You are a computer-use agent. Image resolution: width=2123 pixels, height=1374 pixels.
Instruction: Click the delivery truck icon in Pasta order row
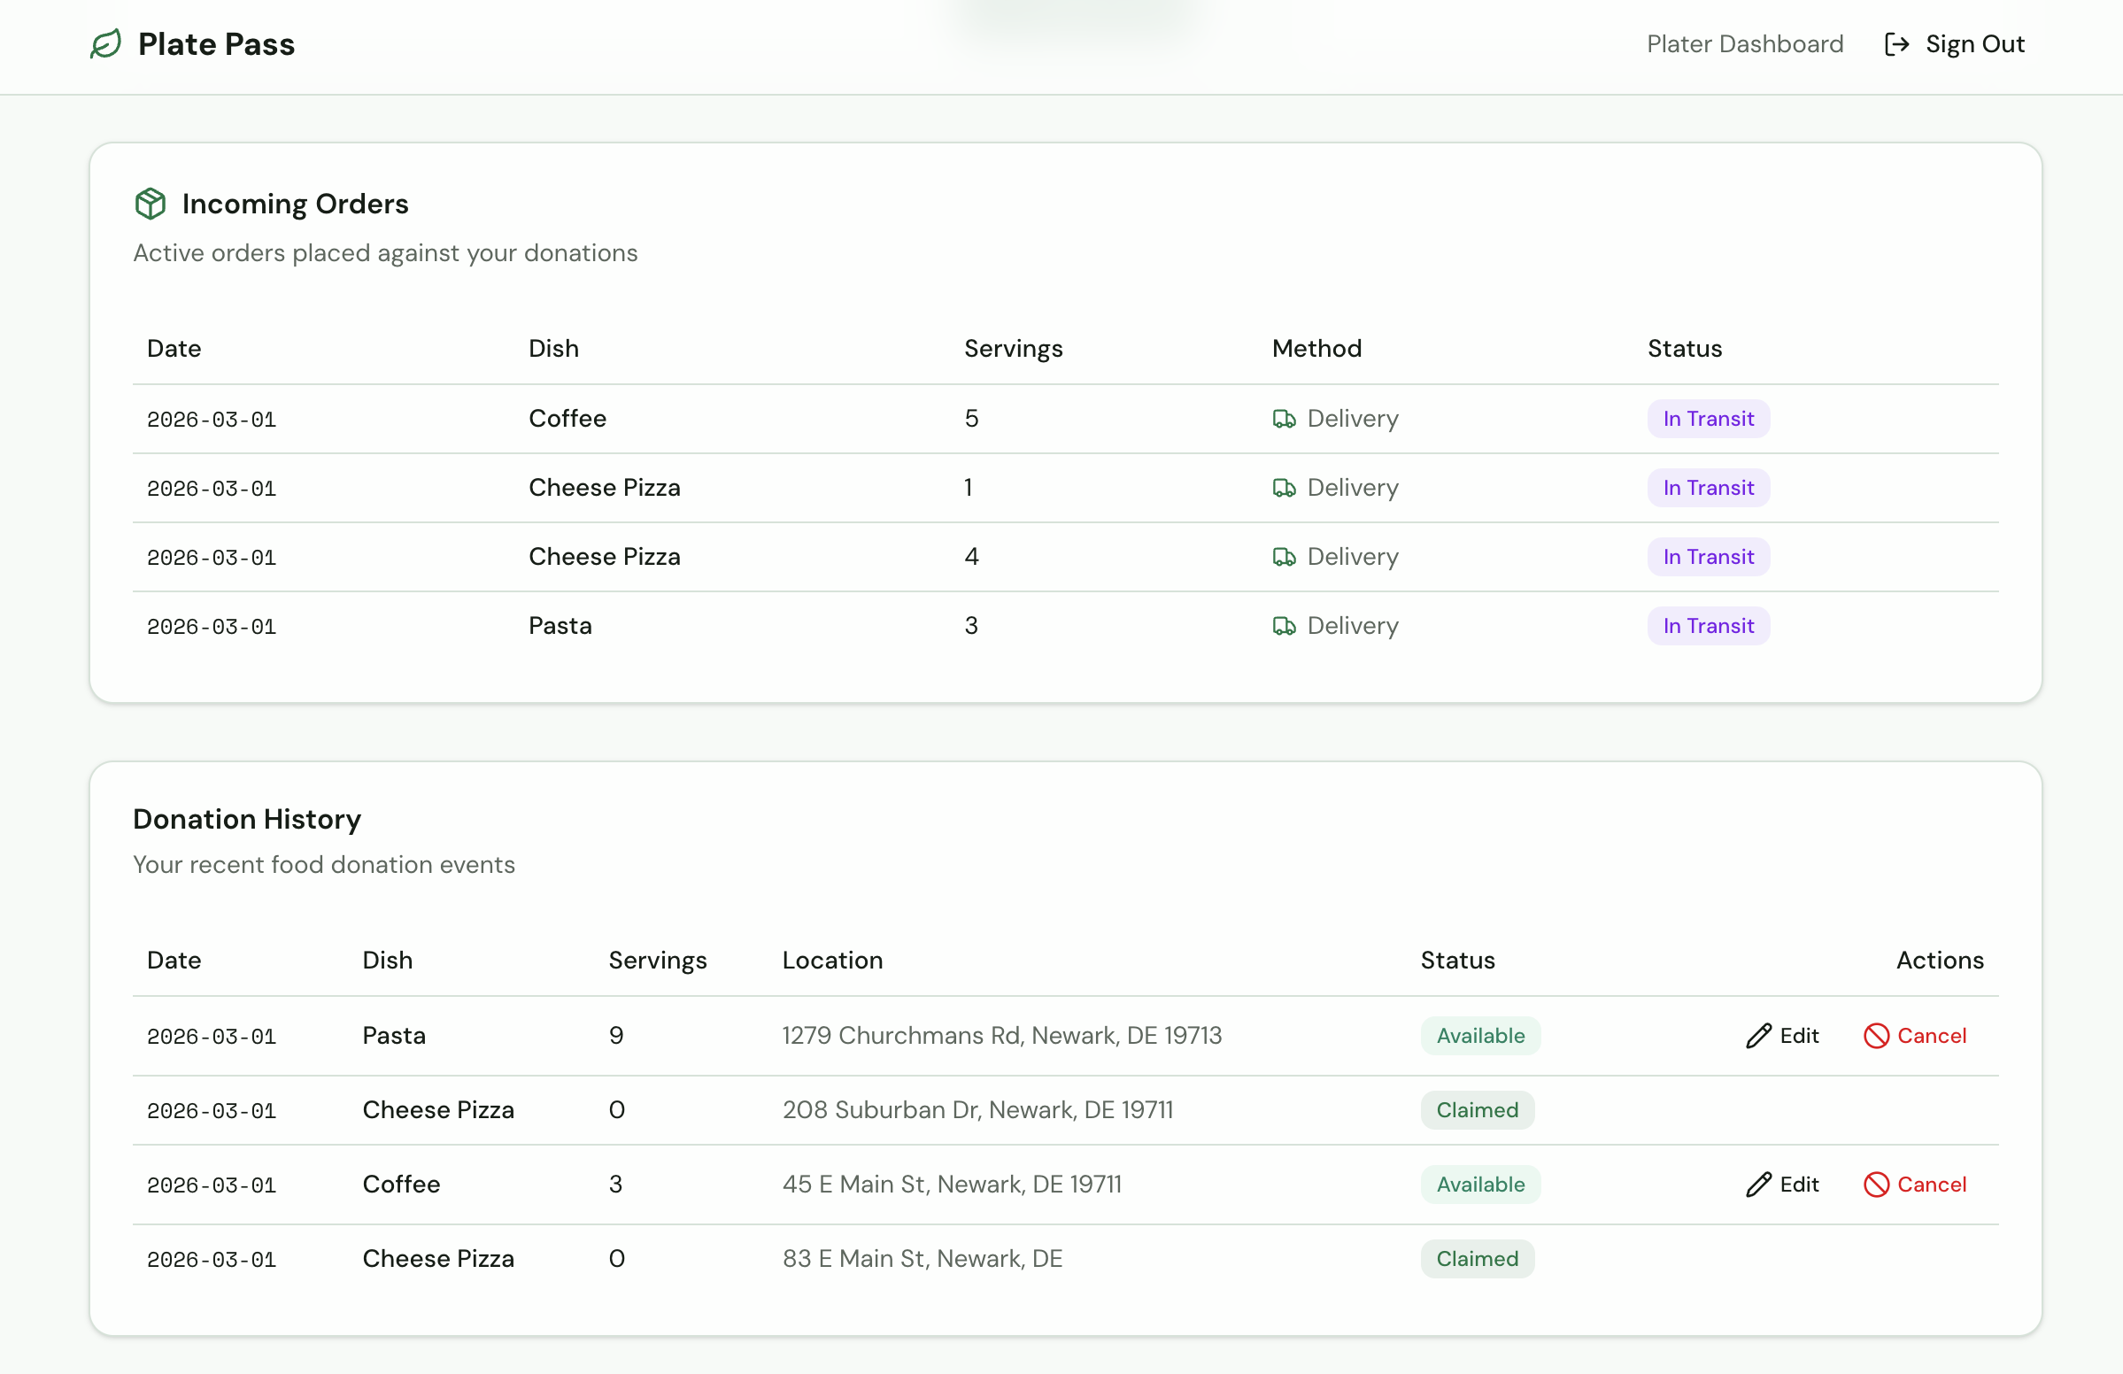coord(1284,626)
